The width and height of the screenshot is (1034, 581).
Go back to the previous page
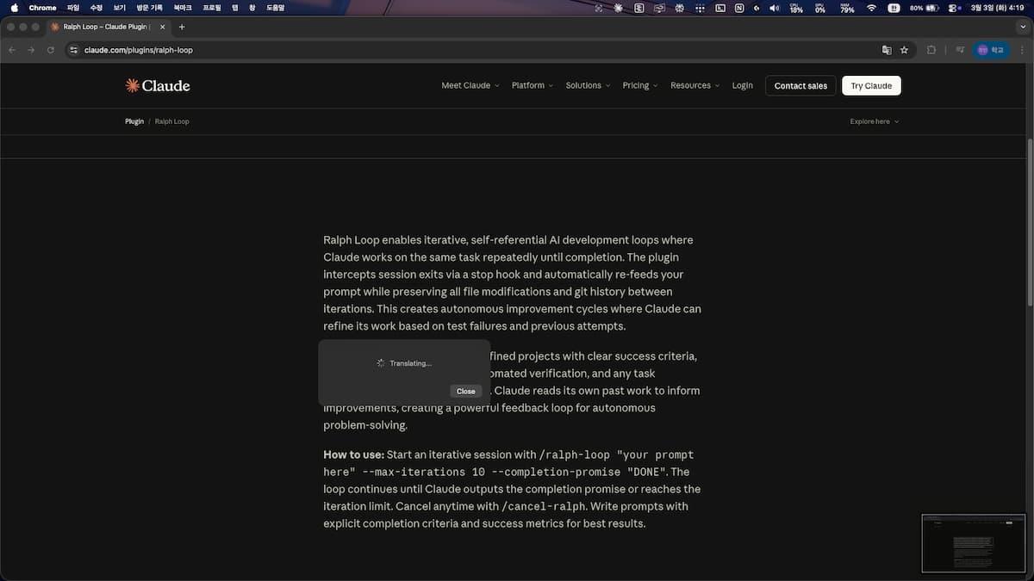pyautogui.click(x=12, y=50)
